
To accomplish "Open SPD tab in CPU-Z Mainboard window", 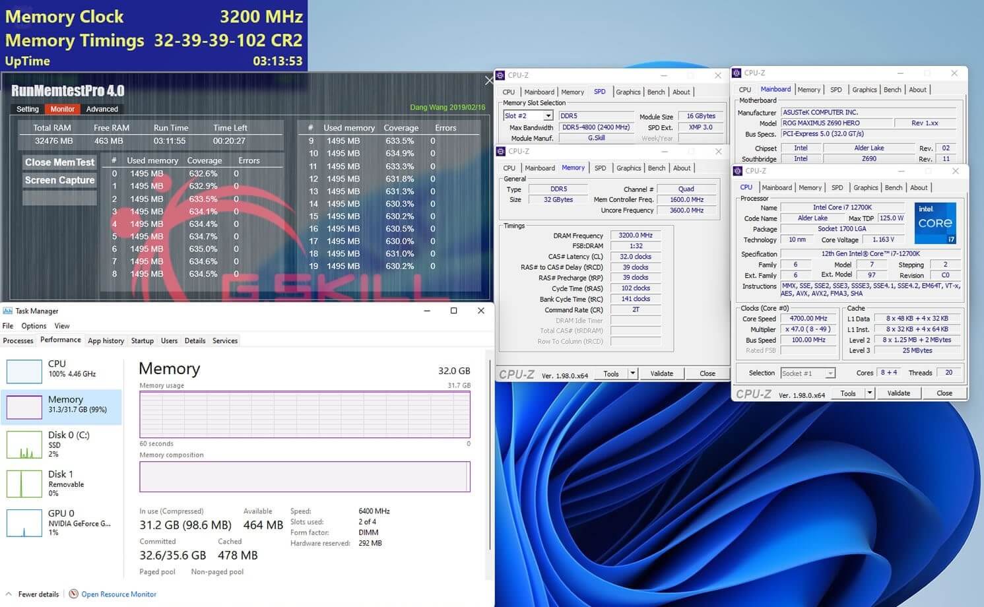I will coord(836,90).
